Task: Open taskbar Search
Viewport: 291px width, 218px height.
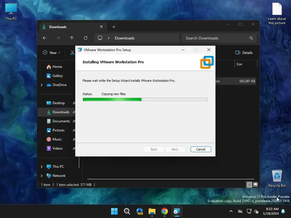Action: pyautogui.click(x=127, y=211)
